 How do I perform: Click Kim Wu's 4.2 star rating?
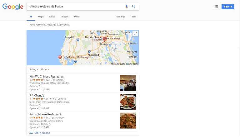pos(37,80)
